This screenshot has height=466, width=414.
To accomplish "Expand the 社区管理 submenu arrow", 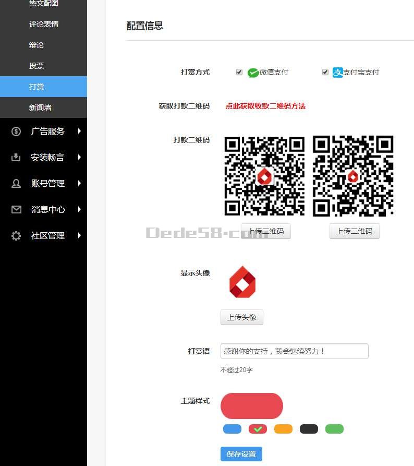I will pos(79,235).
